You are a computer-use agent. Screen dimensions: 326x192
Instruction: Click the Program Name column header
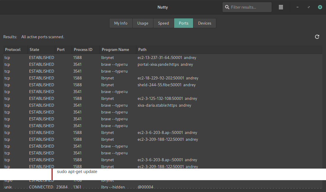coord(115,49)
